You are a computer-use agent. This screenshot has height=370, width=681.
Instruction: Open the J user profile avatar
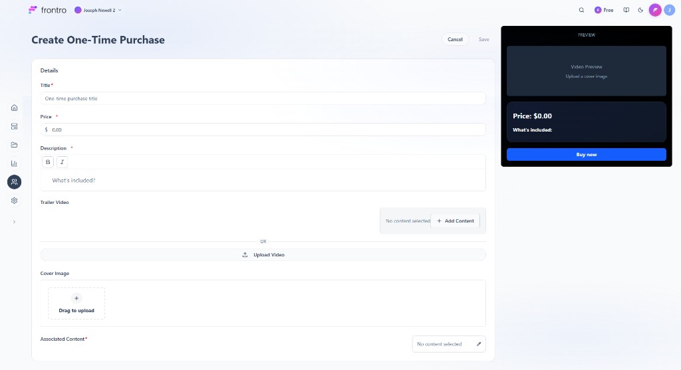coord(669,10)
